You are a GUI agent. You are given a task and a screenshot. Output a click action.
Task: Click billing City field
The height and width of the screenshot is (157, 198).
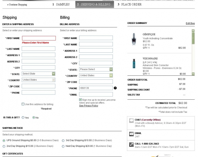point(96,63)
